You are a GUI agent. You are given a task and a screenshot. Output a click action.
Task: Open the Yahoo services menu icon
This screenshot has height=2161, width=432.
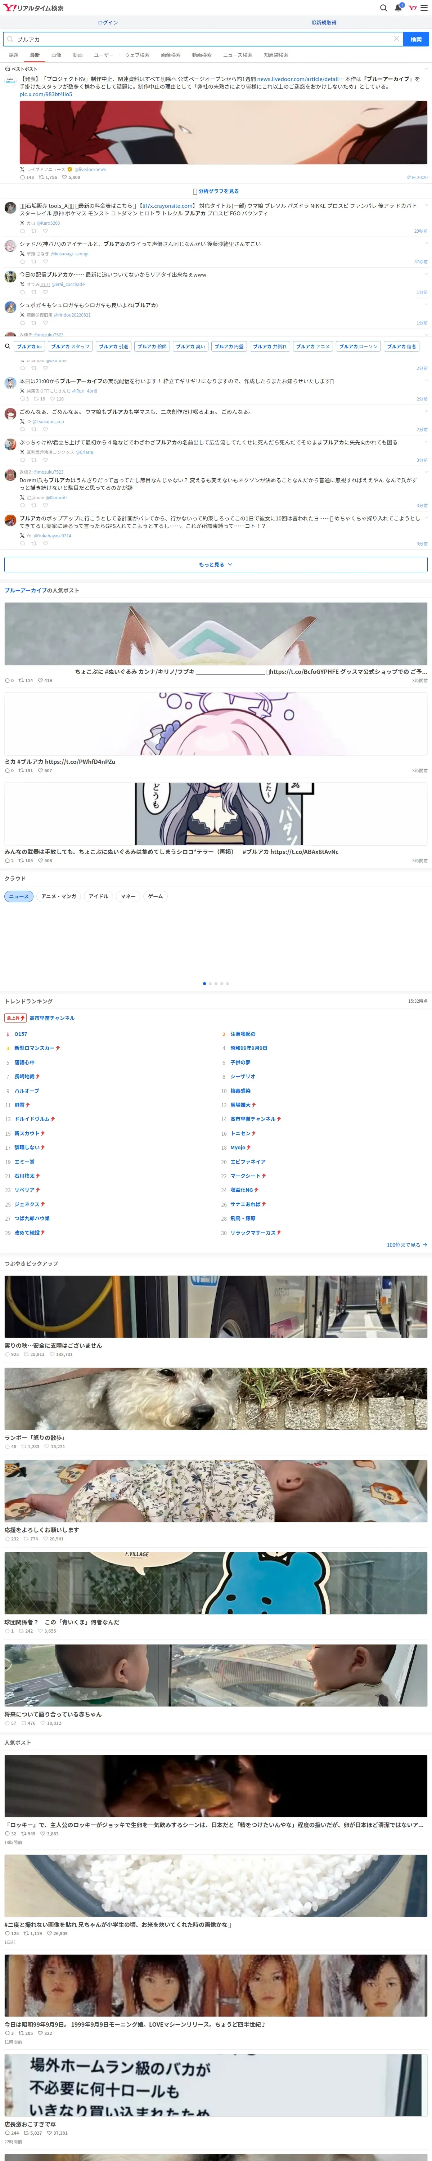tap(413, 8)
